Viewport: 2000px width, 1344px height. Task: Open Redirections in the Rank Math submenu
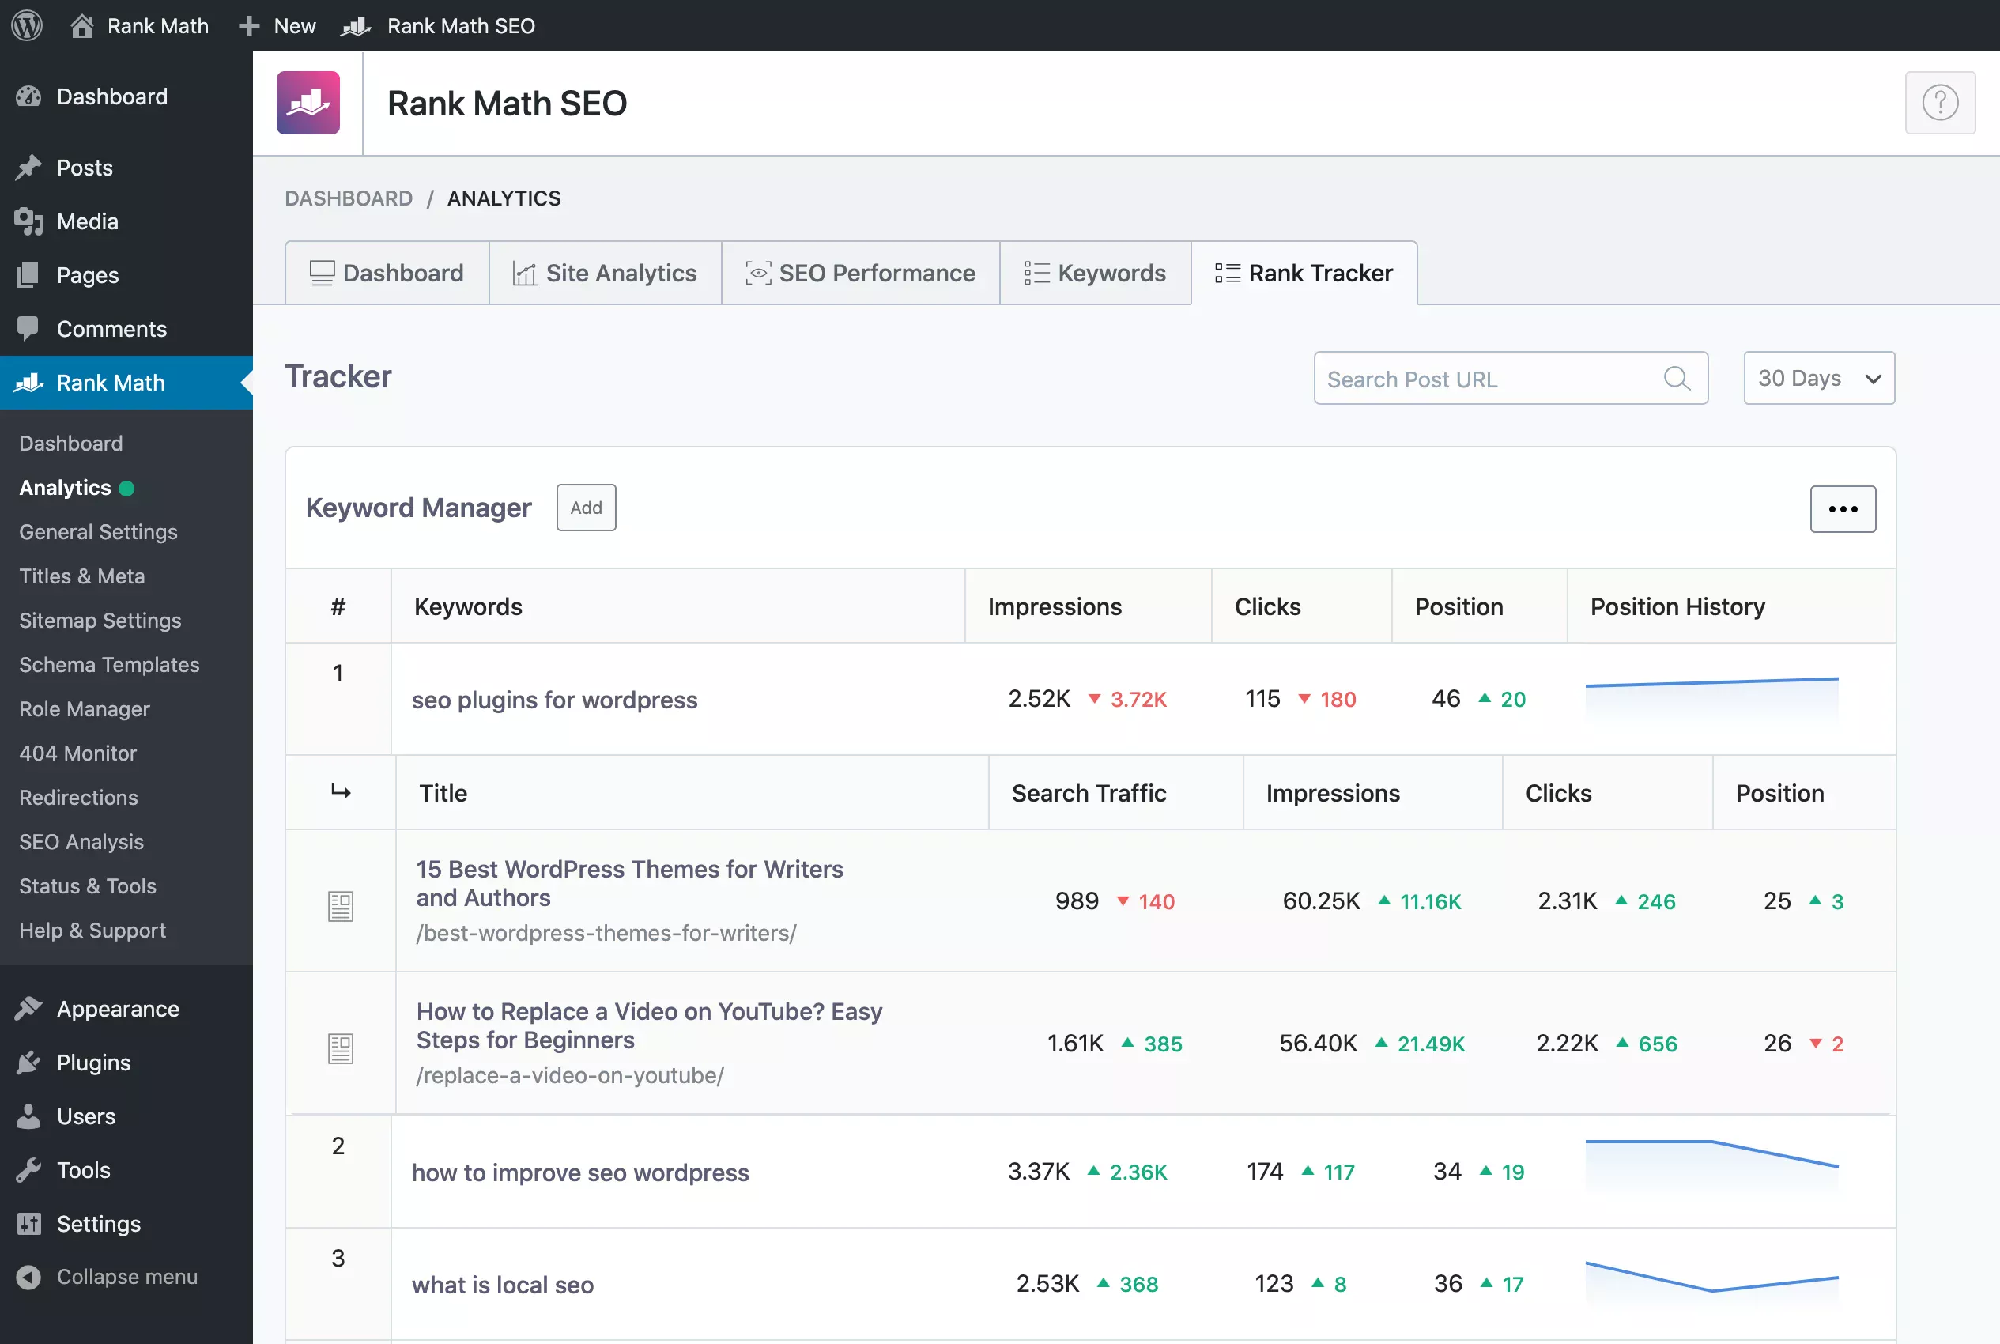point(78,797)
